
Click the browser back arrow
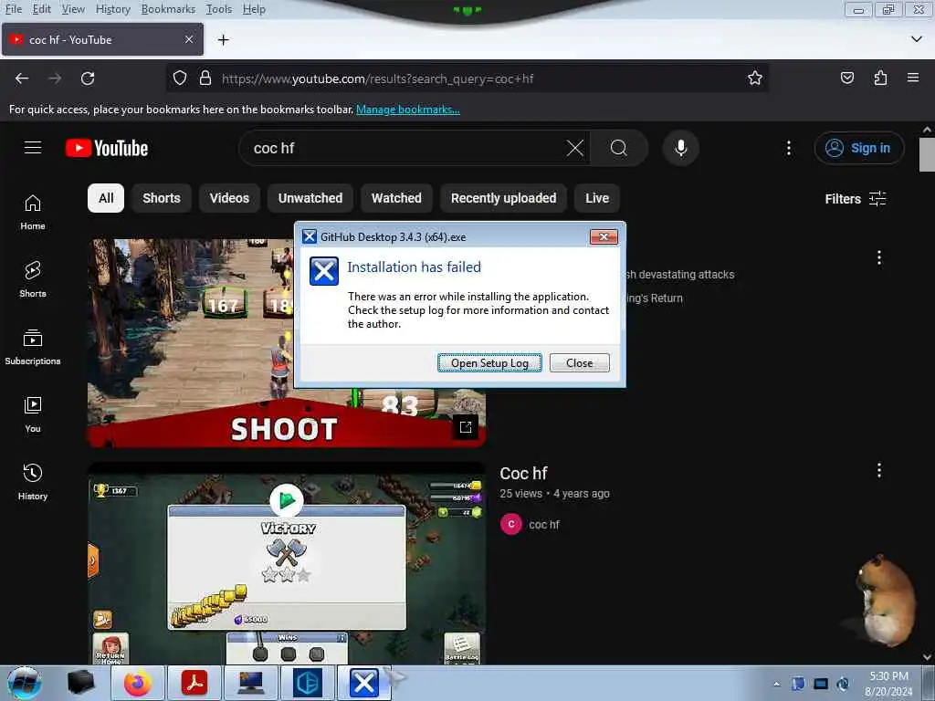point(22,78)
